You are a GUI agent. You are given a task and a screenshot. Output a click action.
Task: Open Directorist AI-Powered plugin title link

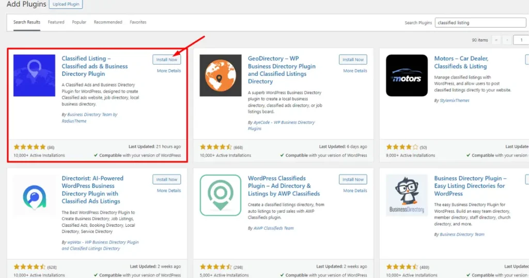92,190
